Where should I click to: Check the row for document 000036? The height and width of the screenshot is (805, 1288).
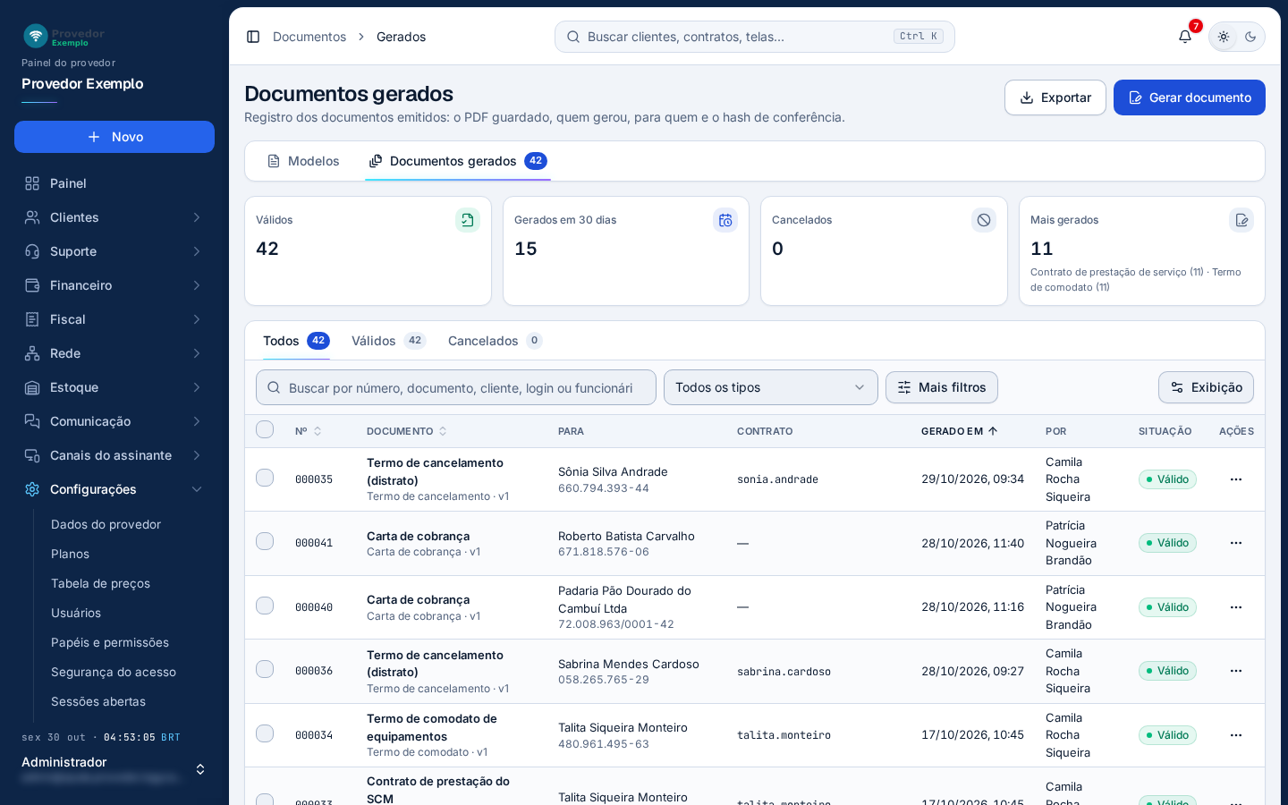pyautogui.click(x=265, y=669)
